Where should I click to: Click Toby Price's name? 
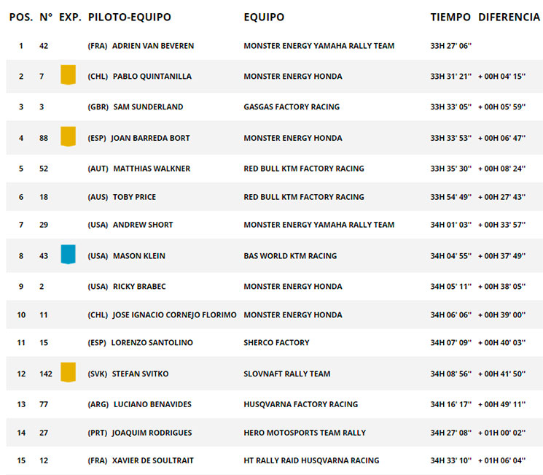point(134,197)
